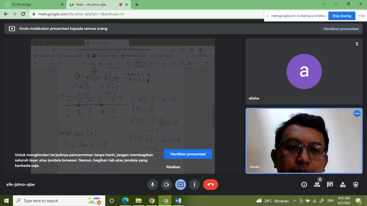Open the Activities panel
The width and height of the screenshot is (367, 206).
tap(343, 185)
